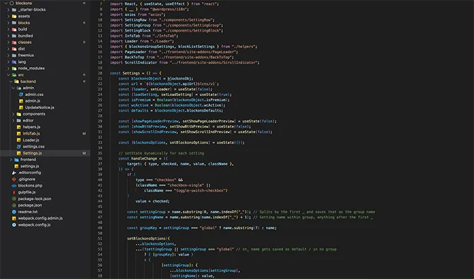
Task: Click "wcActive" constant on line 26
Action: click(140, 105)
